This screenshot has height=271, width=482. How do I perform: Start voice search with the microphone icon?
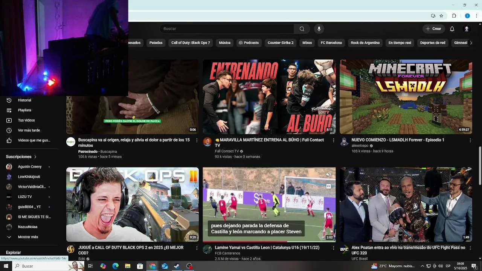pos(319,29)
